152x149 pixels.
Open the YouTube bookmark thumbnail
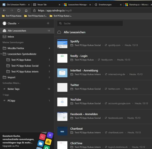point(62,102)
